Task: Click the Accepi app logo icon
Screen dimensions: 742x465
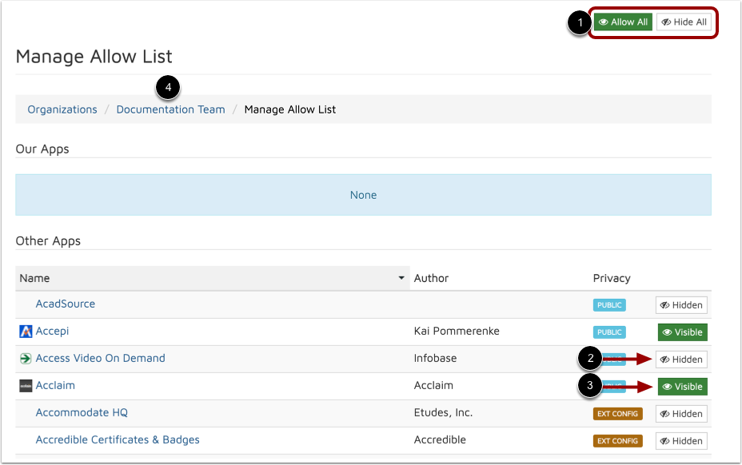Action: coord(26,332)
